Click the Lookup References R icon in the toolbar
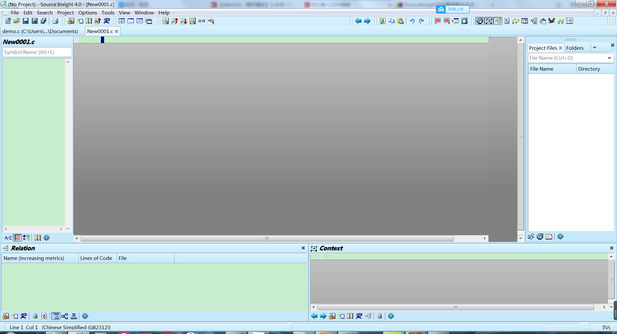This screenshot has width=617, height=334. pos(107,21)
